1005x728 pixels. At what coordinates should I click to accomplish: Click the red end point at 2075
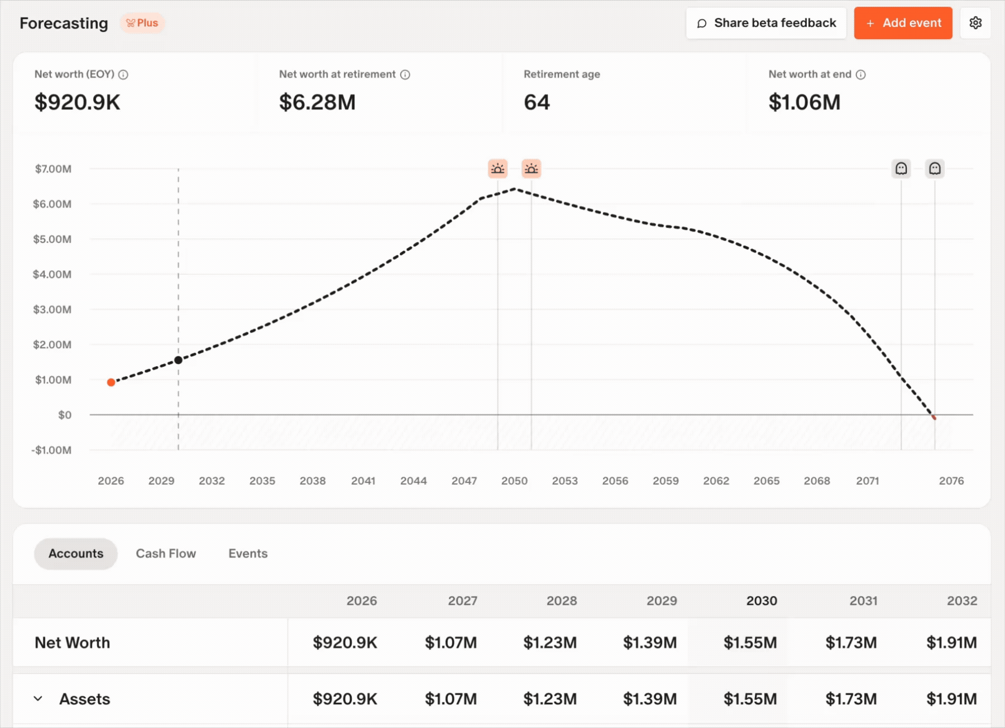tap(934, 417)
